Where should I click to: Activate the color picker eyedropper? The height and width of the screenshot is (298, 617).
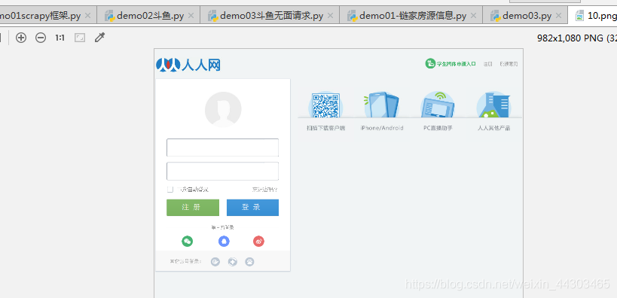[100, 38]
